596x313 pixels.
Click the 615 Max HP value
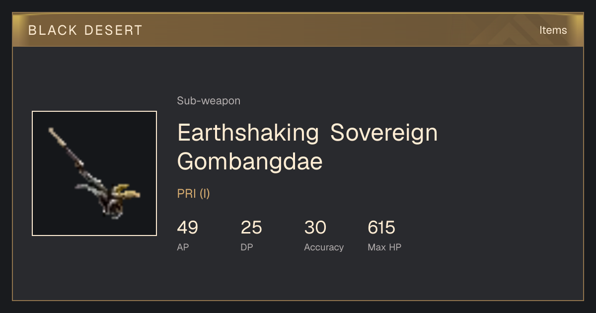pos(381,228)
